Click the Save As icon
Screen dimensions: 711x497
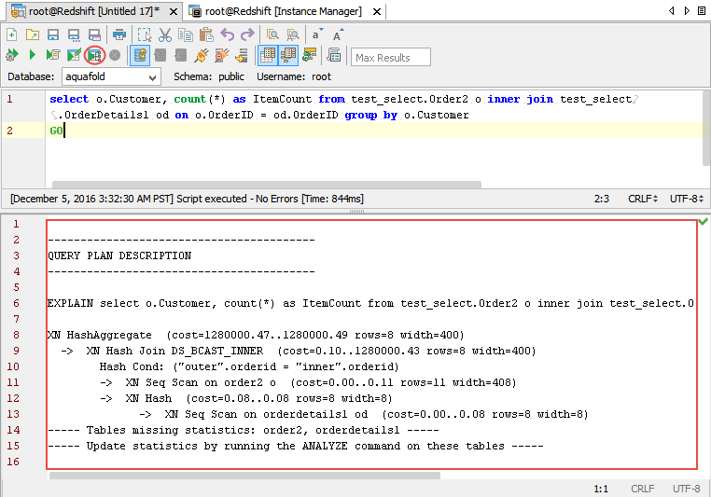click(74, 35)
